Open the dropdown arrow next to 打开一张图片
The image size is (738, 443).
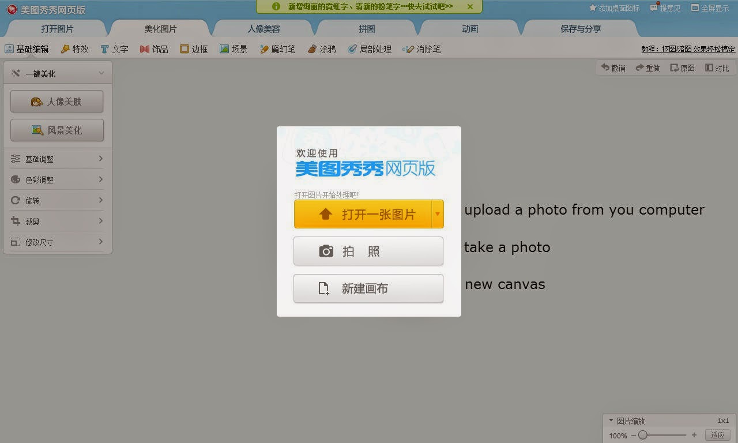pos(438,214)
